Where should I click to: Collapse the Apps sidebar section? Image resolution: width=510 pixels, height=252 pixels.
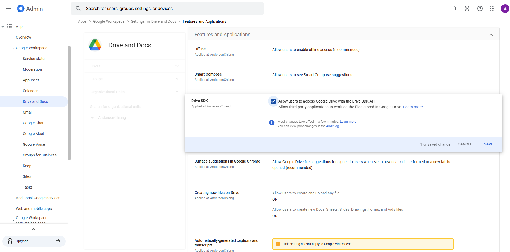[3, 27]
